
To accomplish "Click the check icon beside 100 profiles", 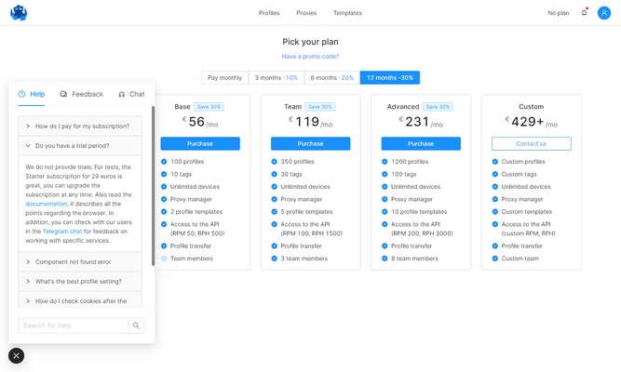I will (164, 162).
